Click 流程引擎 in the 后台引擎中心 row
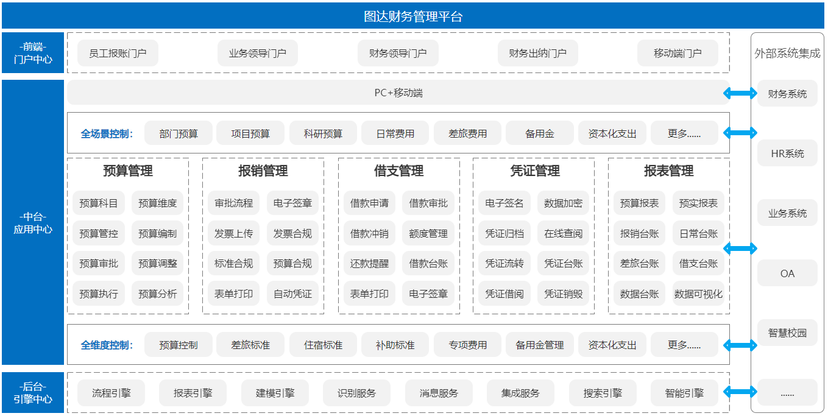 click(x=111, y=392)
